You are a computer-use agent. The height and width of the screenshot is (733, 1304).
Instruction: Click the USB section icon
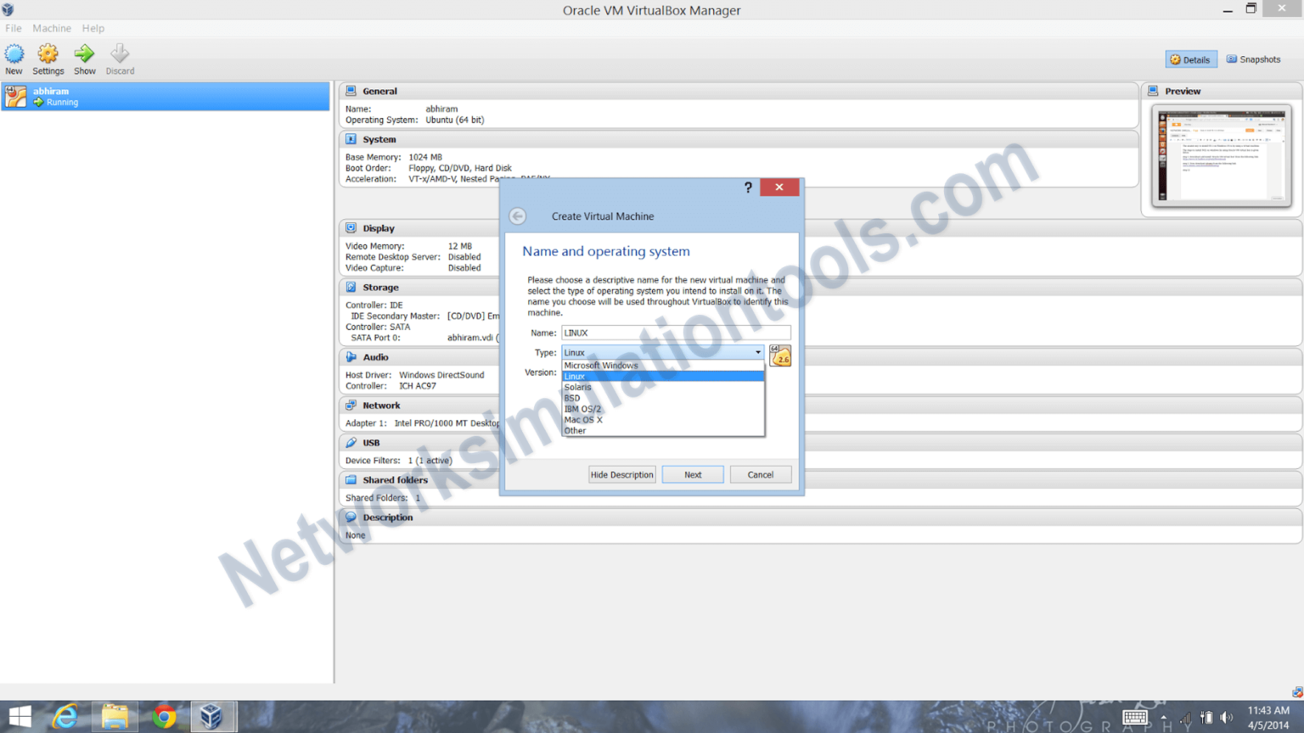351,442
